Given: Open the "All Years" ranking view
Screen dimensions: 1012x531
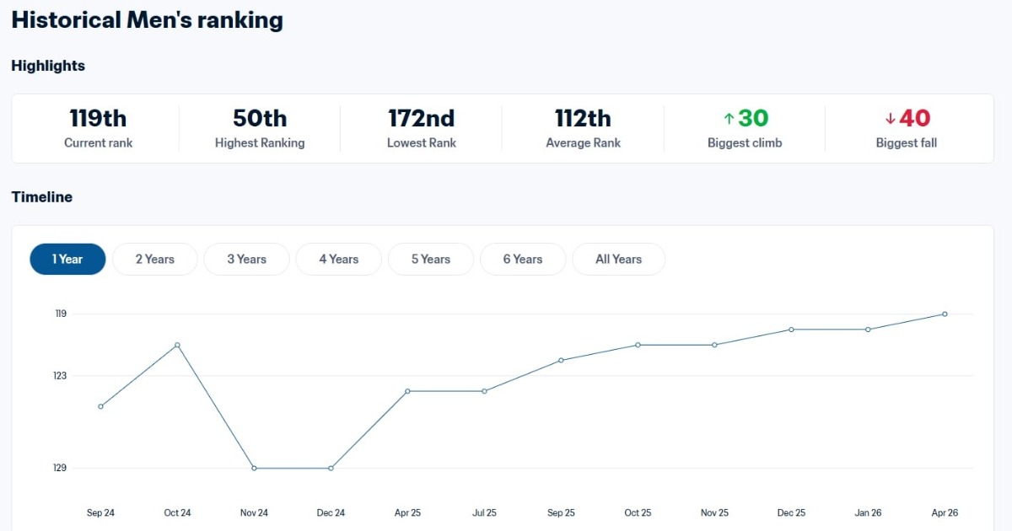Looking at the screenshot, I should [618, 259].
